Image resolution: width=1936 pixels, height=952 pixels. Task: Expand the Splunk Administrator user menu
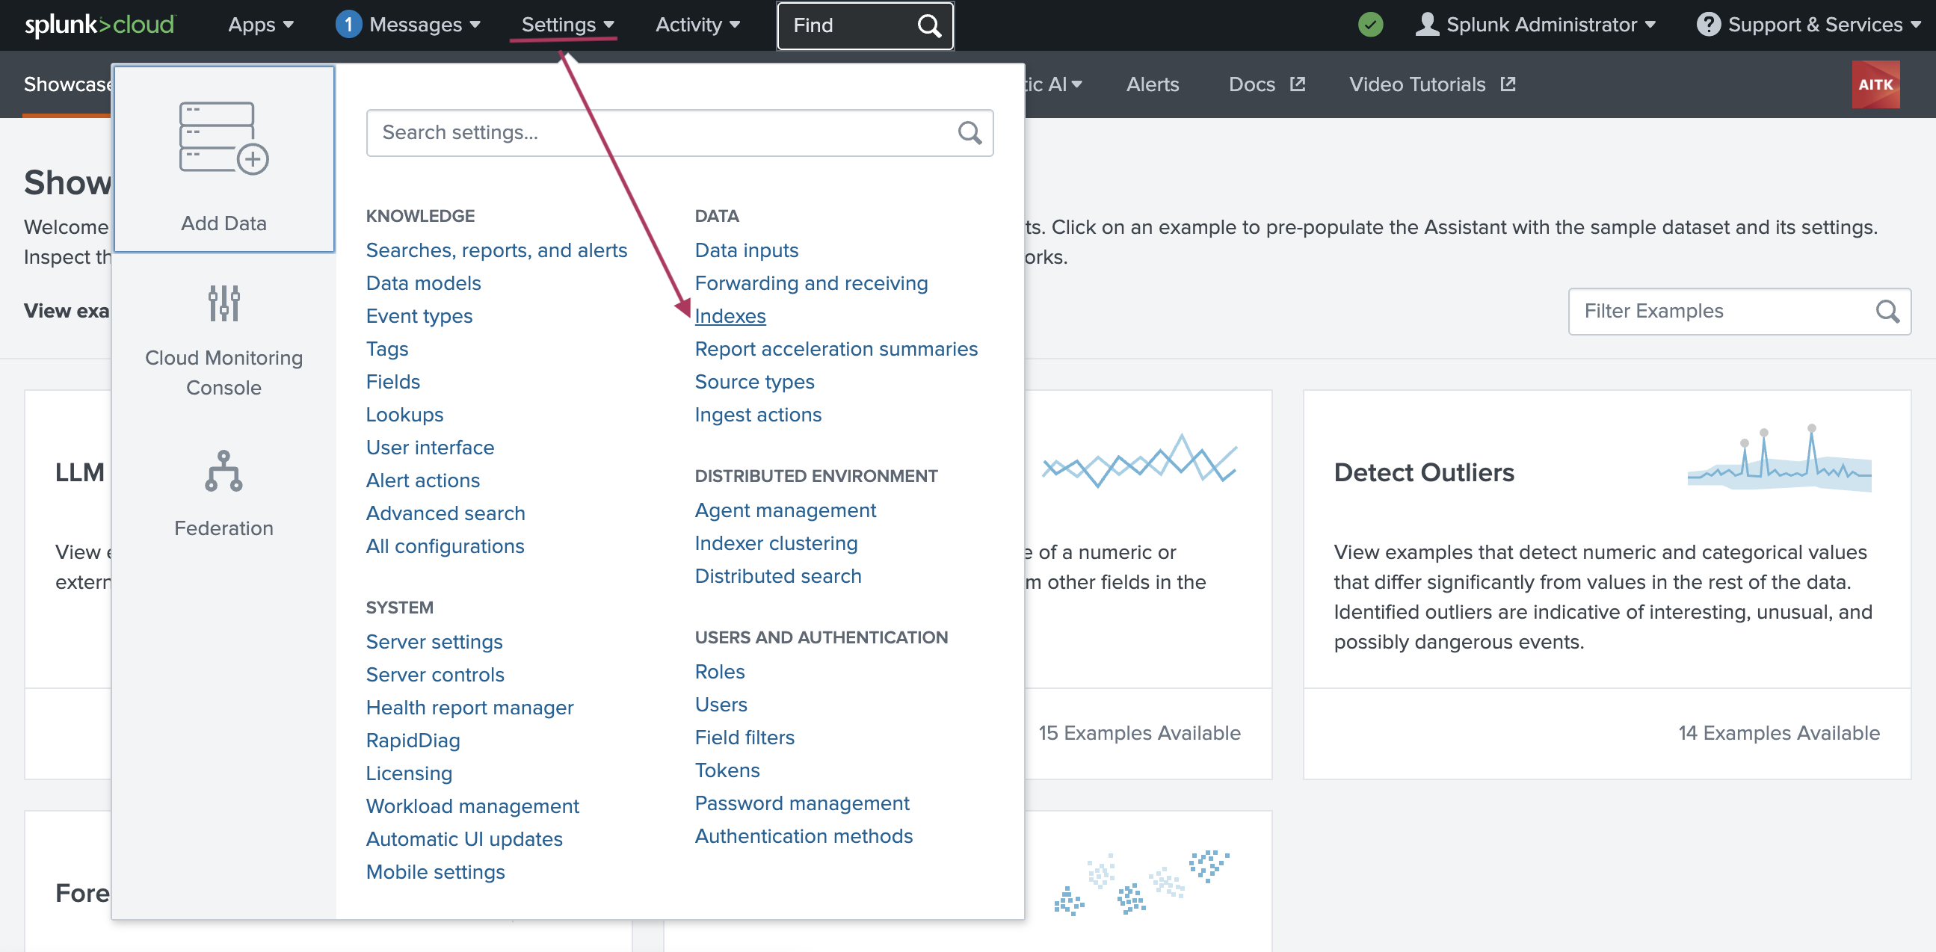tap(1550, 25)
